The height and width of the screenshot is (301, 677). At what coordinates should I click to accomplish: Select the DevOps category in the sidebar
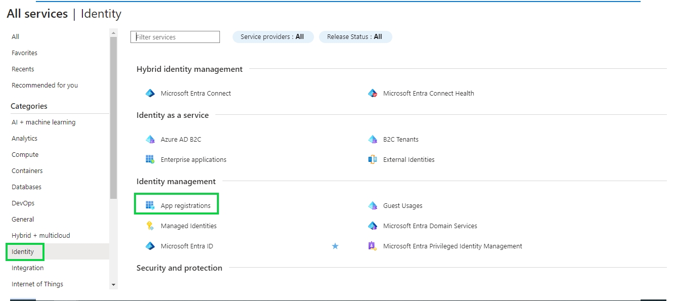point(23,203)
